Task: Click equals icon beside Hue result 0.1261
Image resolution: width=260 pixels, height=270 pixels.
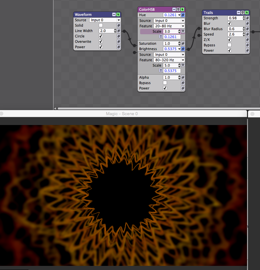Action: point(161,36)
